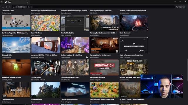188x105 pixels.
Task: Click 'Dreamscape: Stylized Environment' title
Action: click(x=44, y=10)
